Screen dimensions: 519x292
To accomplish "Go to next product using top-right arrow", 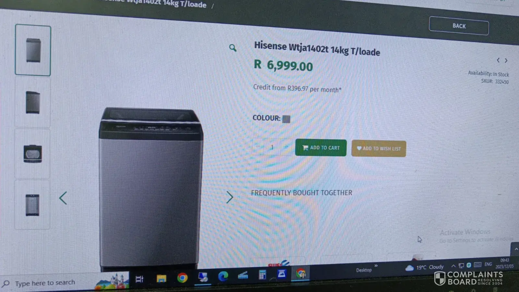I will click(506, 60).
